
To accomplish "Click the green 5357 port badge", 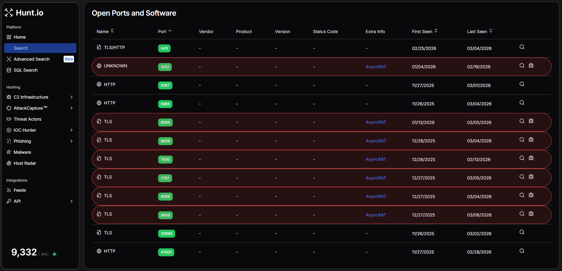I will tap(165, 85).
